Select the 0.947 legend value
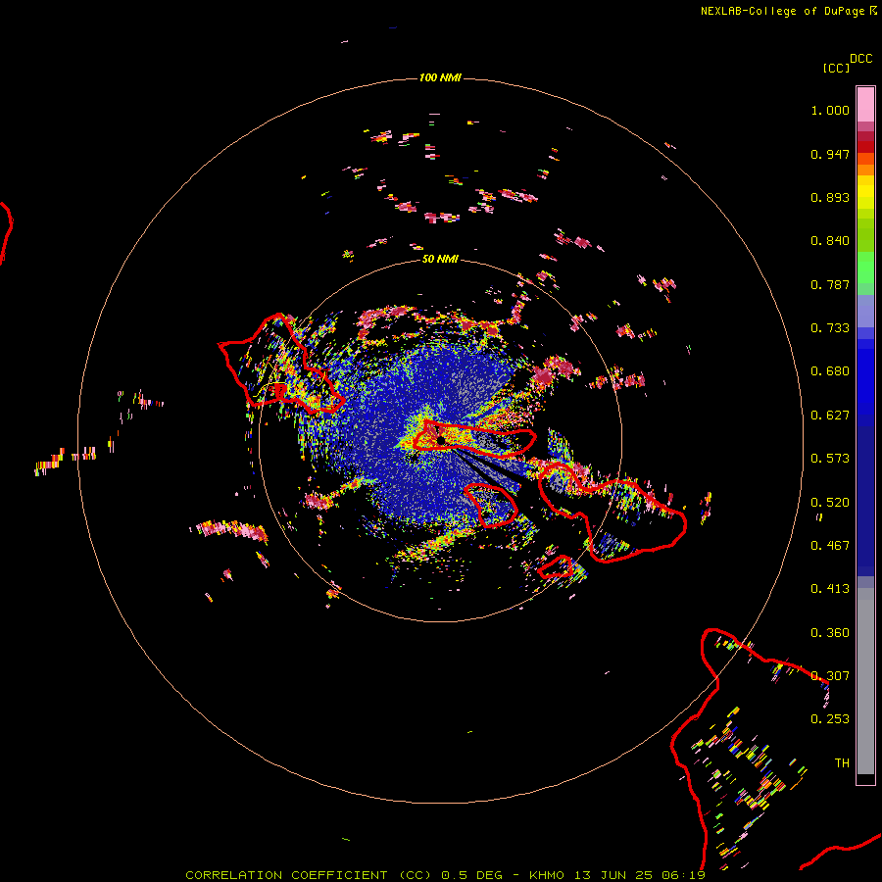 pyautogui.click(x=830, y=154)
